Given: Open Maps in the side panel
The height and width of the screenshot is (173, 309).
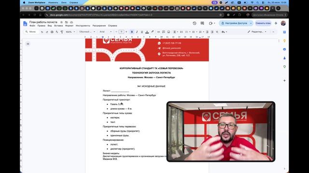Looking at the screenshot, I should click(284, 67).
